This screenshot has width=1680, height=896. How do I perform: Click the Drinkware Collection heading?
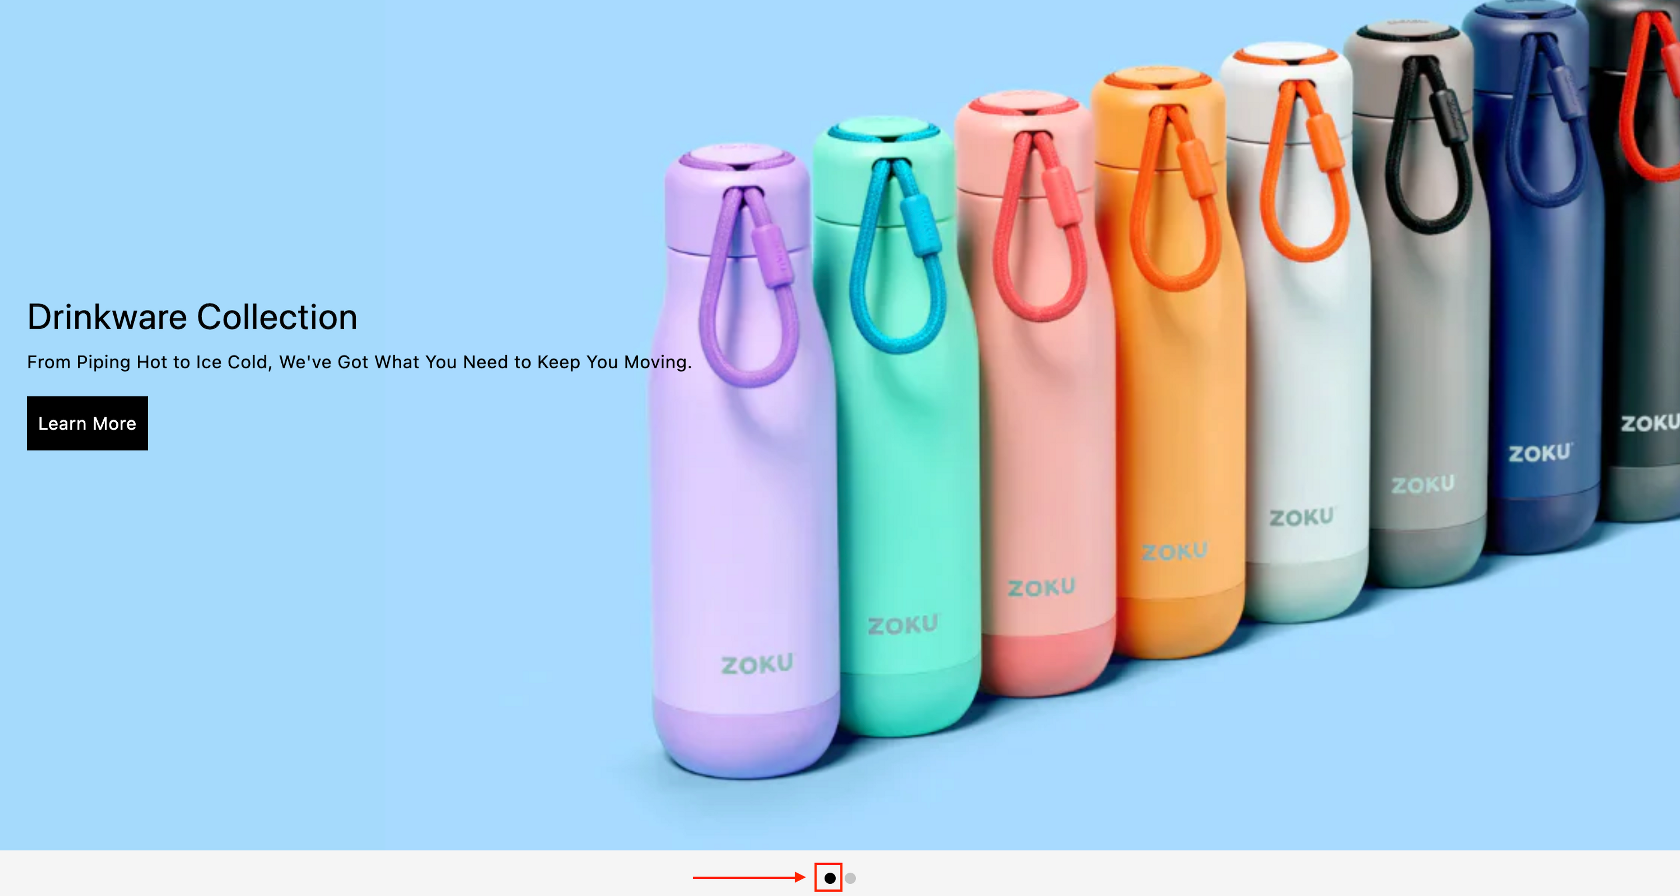pyautogui.click(x=192, y=317)
